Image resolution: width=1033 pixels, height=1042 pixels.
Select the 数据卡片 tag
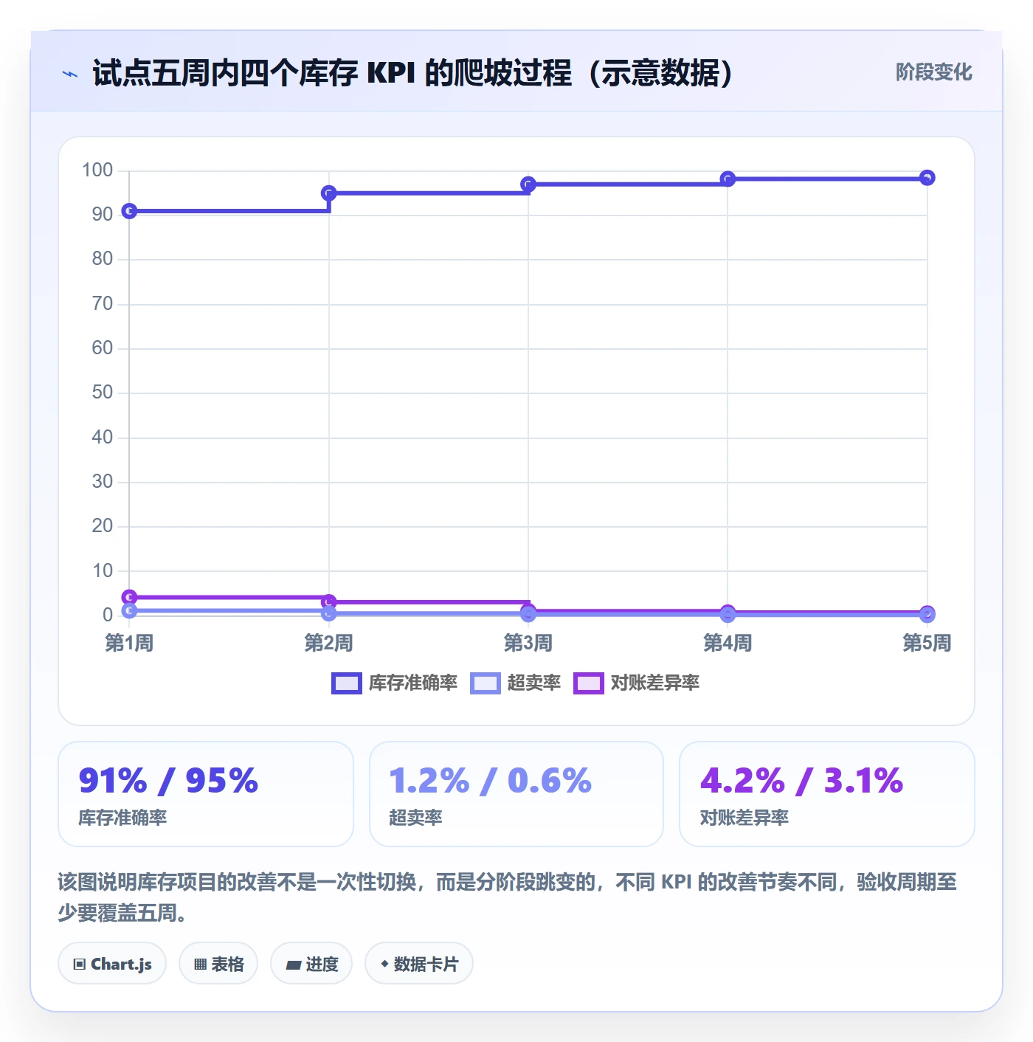(x=419, y=964)
